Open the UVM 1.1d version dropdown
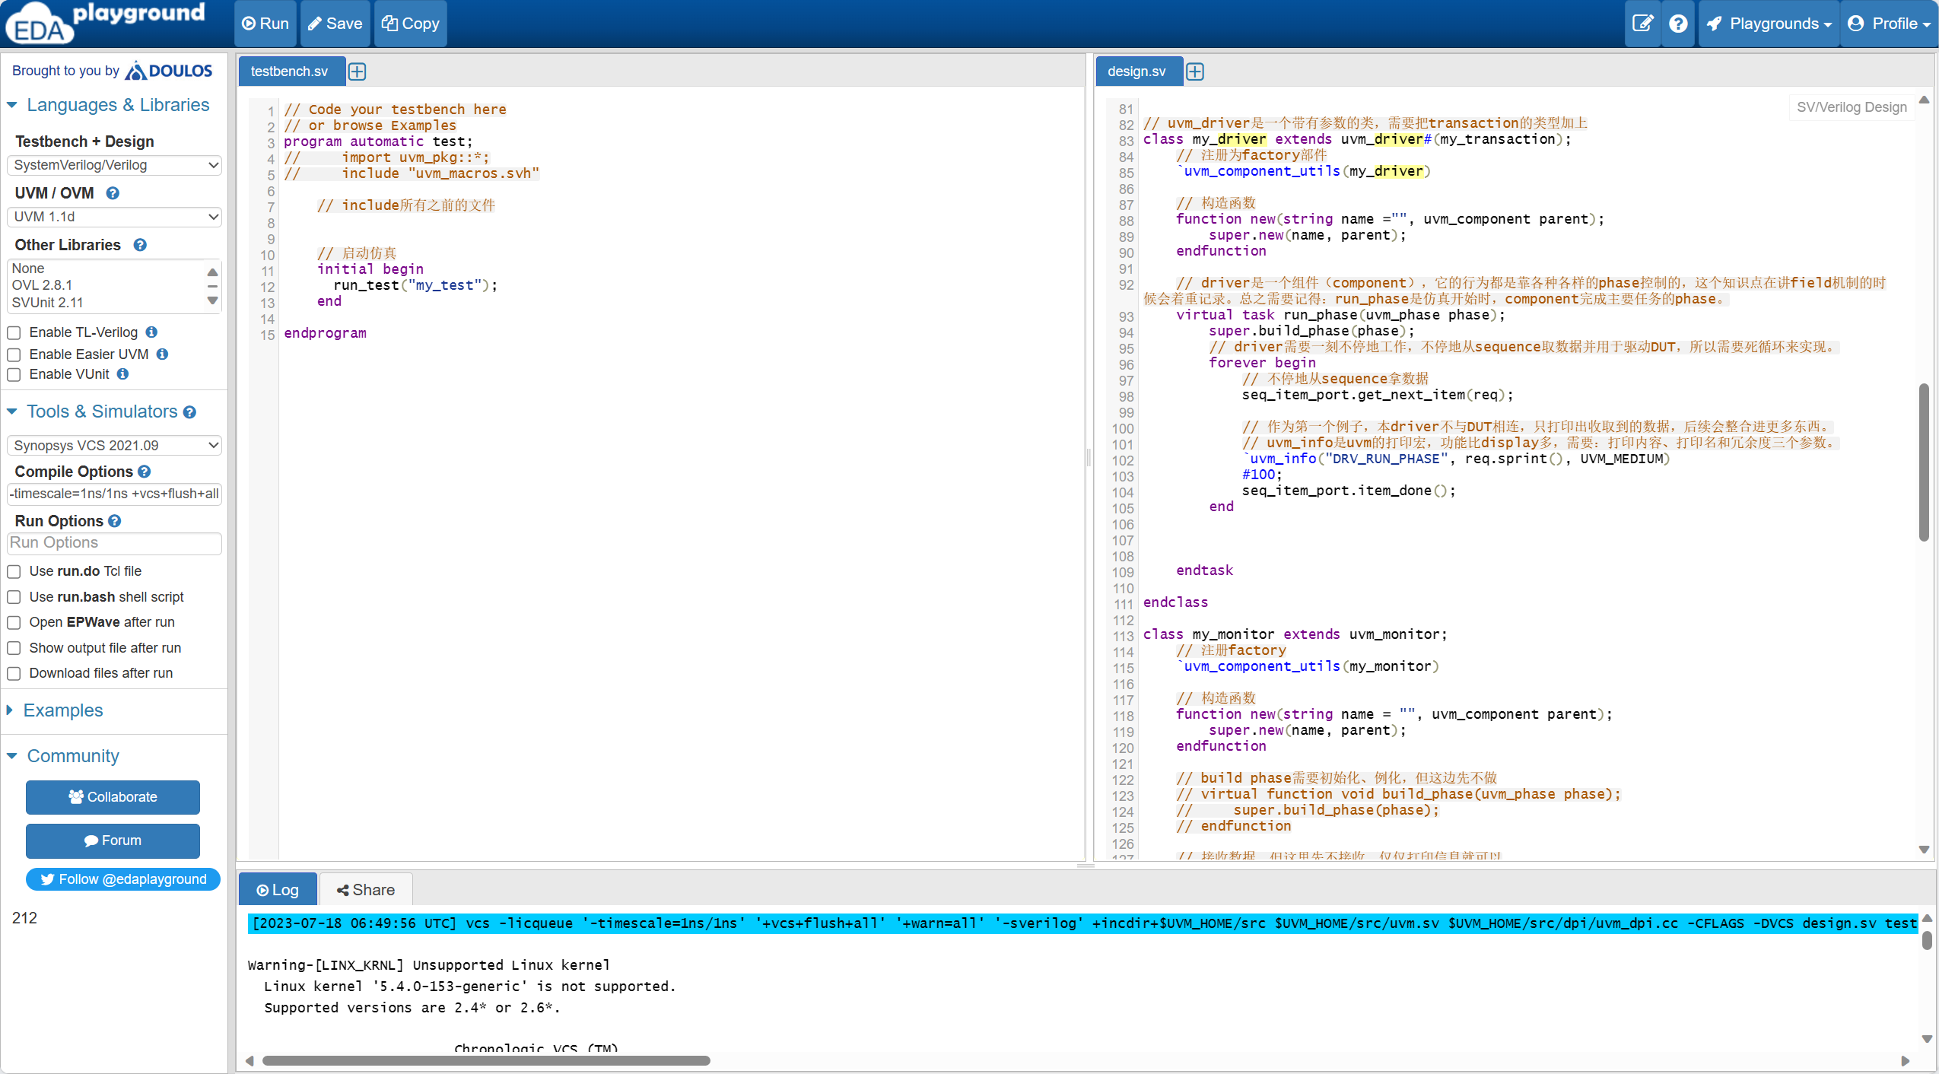Viewport: 1939px width, 1074px height. point(114,217)
